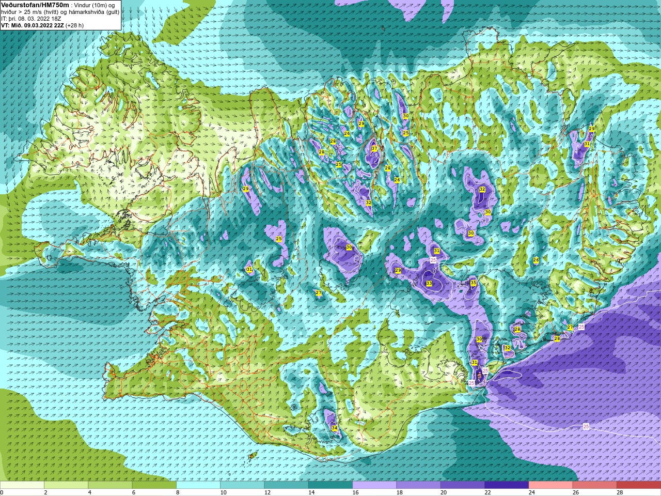Pick the 18–20 m/s medium purple legend swatch
Viewport: 661px width, 496px height.
click(419, 485)
